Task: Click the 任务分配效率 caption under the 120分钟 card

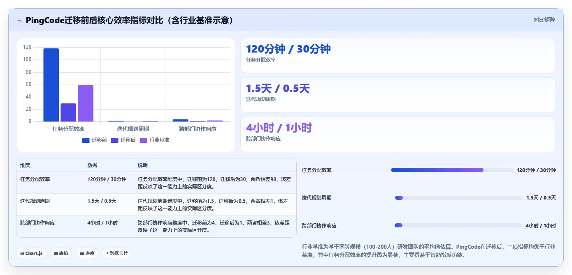Action: [x=261, y=60]
